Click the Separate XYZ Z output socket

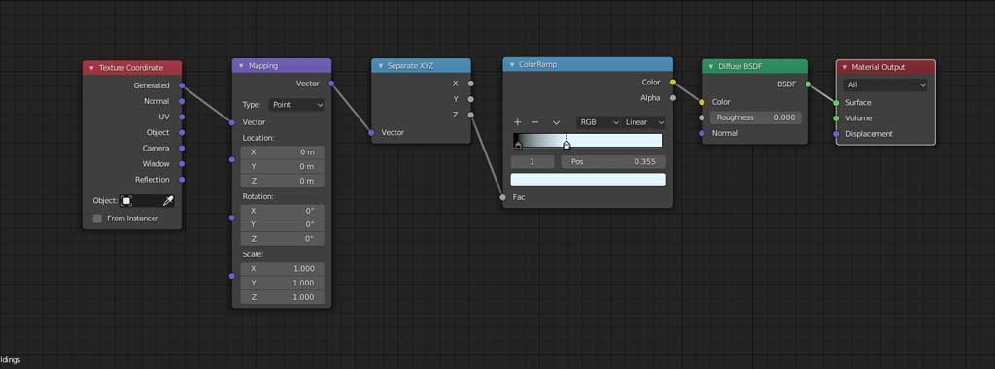point(470,115)
